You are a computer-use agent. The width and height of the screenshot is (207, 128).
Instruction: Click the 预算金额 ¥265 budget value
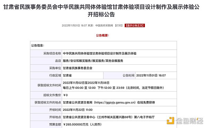tap(82, 124)
